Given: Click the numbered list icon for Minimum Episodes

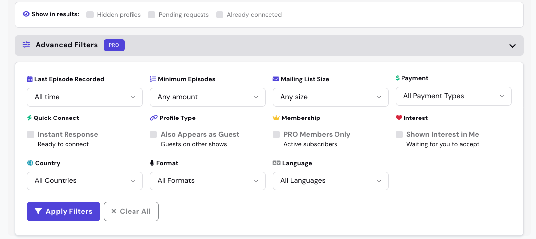Looking at the screenshot, I should pyautogui.click(x=153, y=79).
